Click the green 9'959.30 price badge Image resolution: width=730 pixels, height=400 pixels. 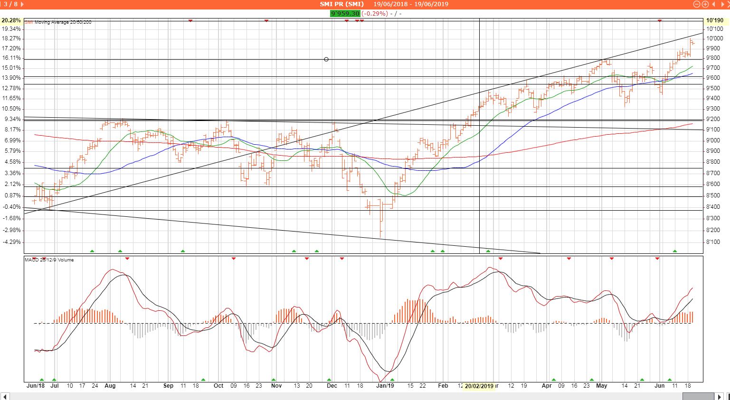click(x=345, y=13)
